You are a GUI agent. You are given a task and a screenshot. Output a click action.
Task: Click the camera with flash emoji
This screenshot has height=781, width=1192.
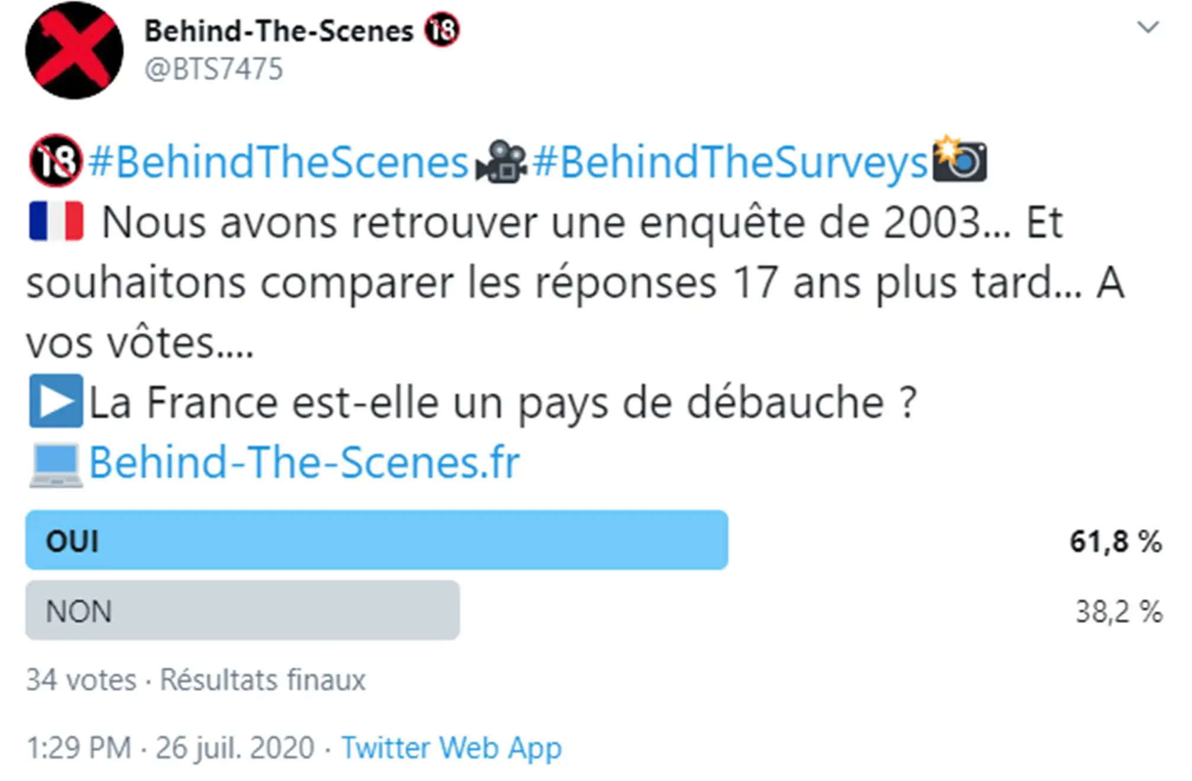point(959,160)
